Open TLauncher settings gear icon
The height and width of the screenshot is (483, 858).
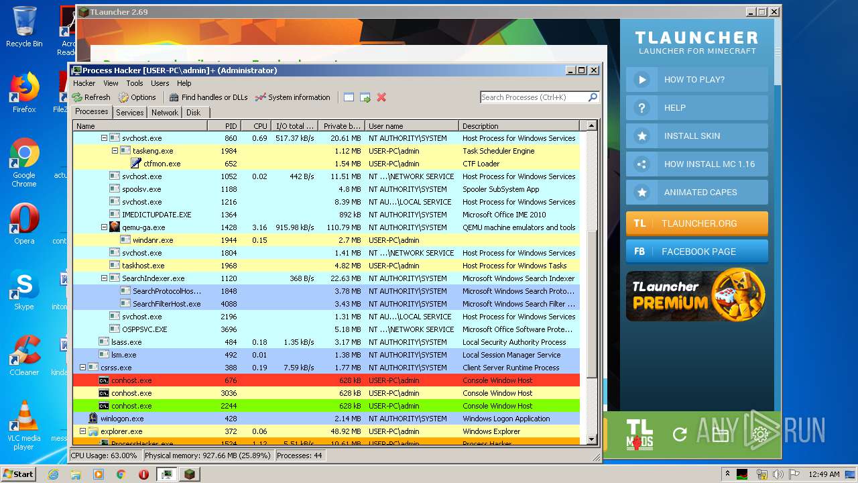coord(760,434)
